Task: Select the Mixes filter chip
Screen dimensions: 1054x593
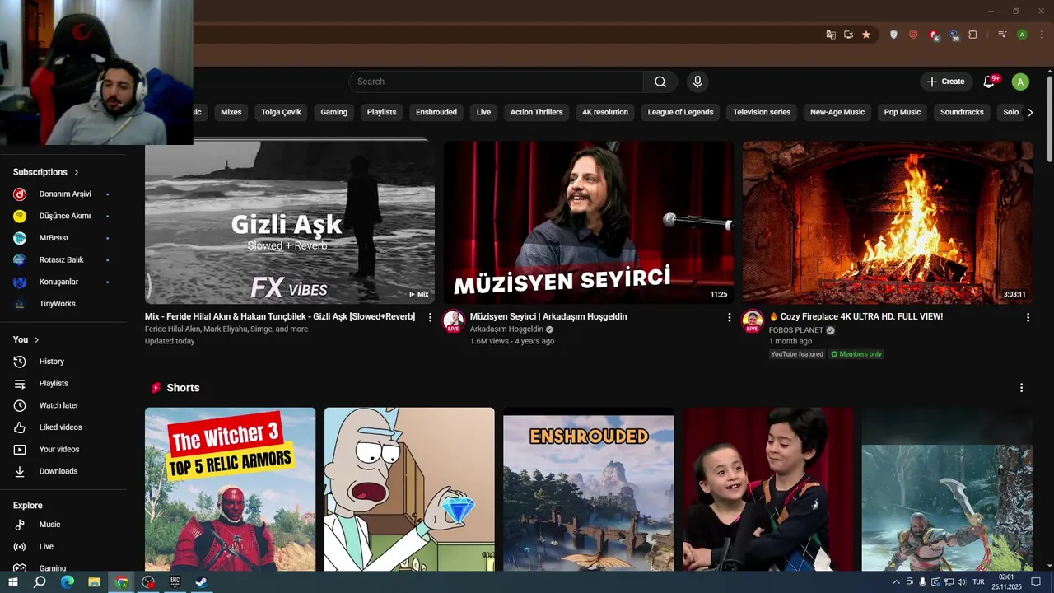Action: tap(231, 112)
